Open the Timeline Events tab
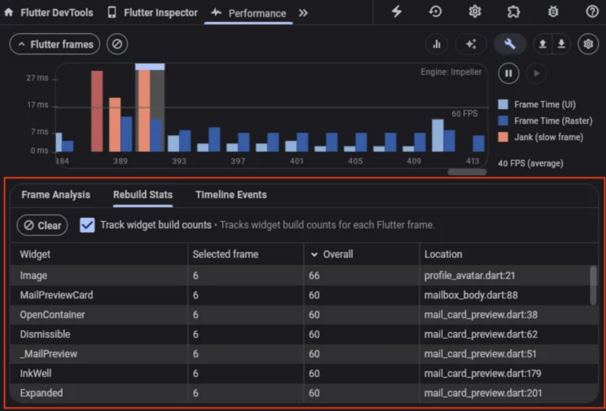606x411 pixels. 231,195
